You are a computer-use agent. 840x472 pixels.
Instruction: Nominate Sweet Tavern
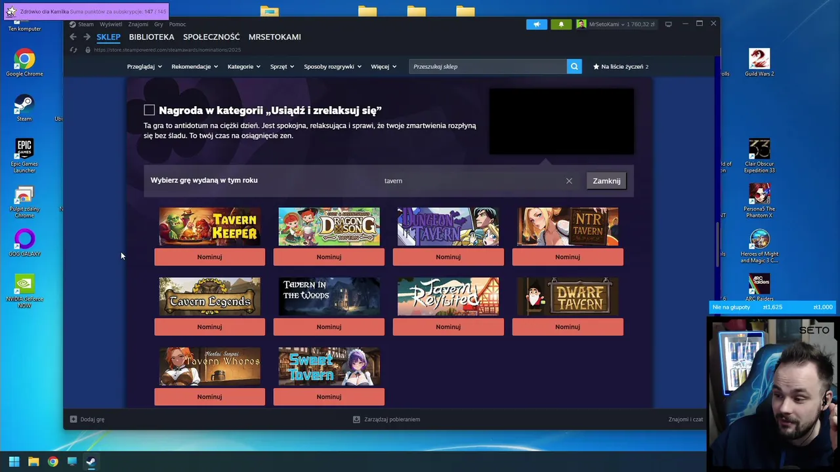(329, 397)
